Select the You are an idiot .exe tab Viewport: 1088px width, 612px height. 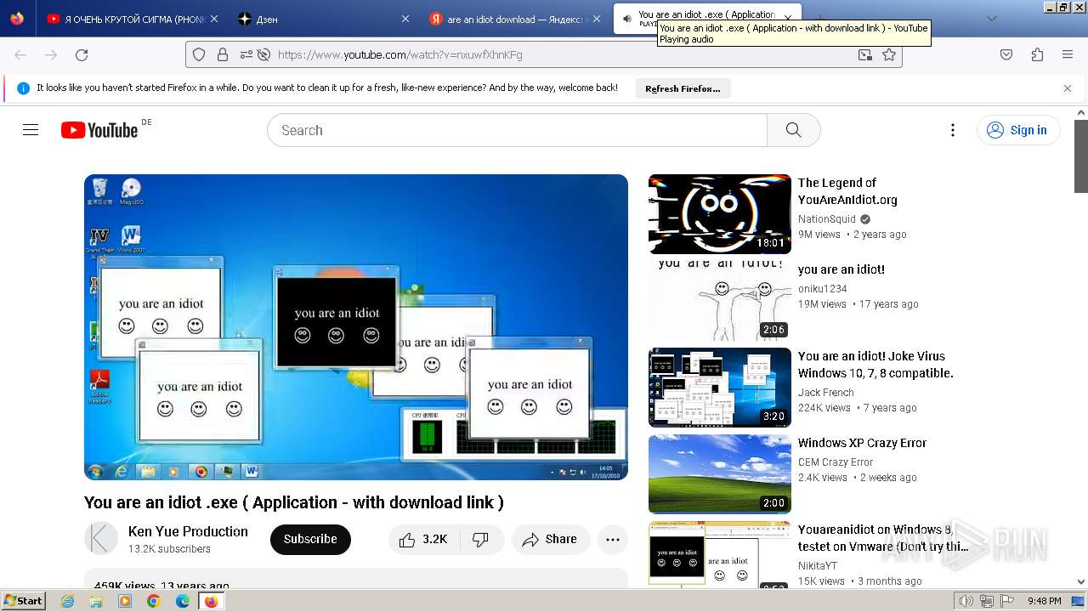pos(706,19)
